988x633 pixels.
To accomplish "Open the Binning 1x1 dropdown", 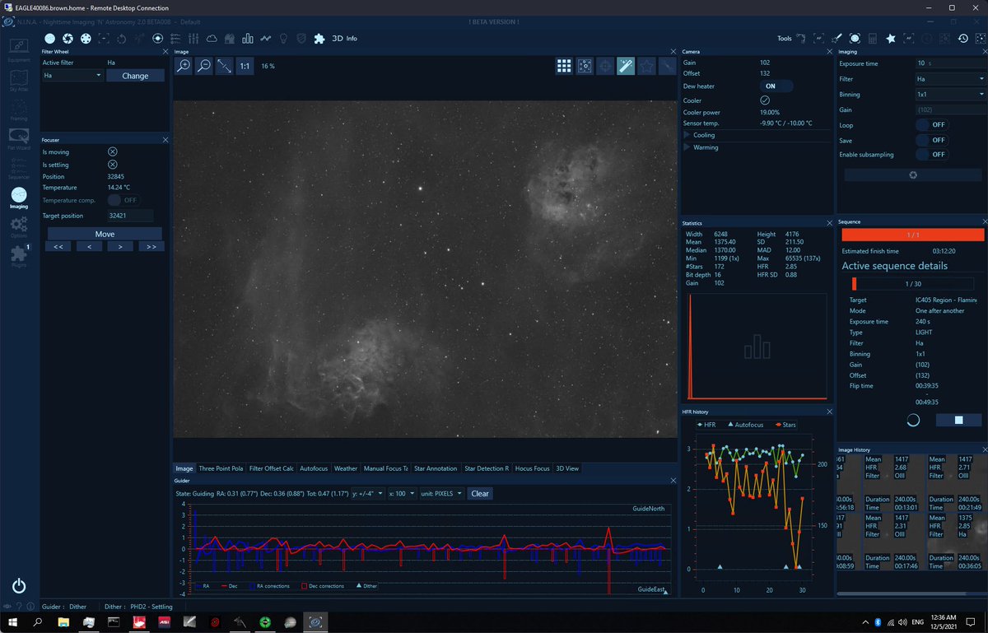I will tap(950, 94).
